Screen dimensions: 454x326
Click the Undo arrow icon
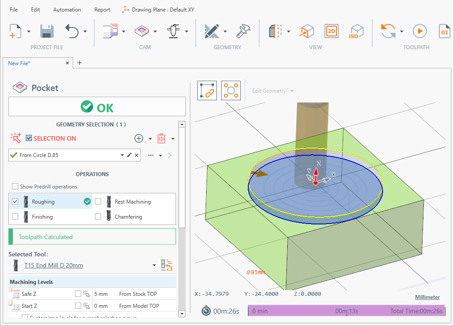pos(72,31)
